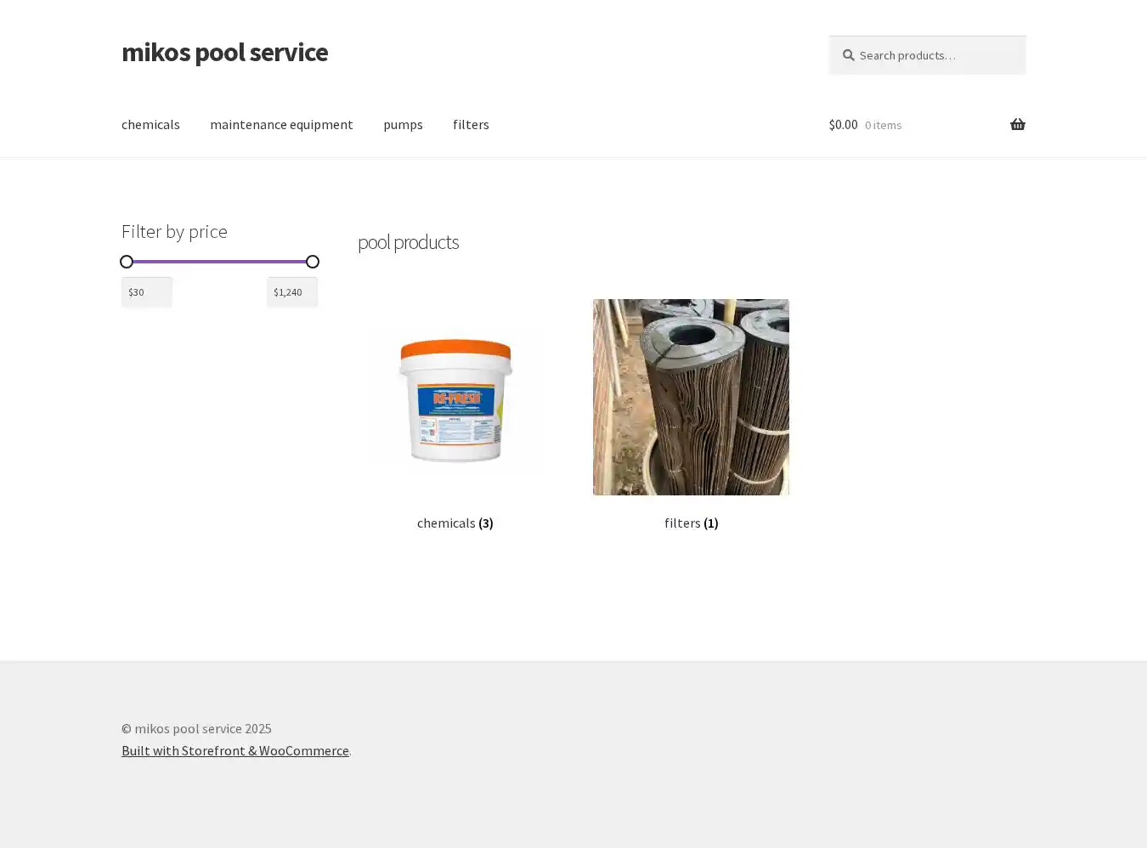Open the chemicals menu item
Viewport: 1147px width, 848px height.
tap(150, 125)
